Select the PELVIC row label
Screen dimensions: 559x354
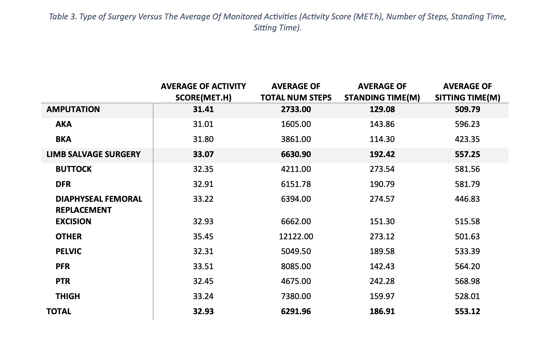(x=69, y=251)
